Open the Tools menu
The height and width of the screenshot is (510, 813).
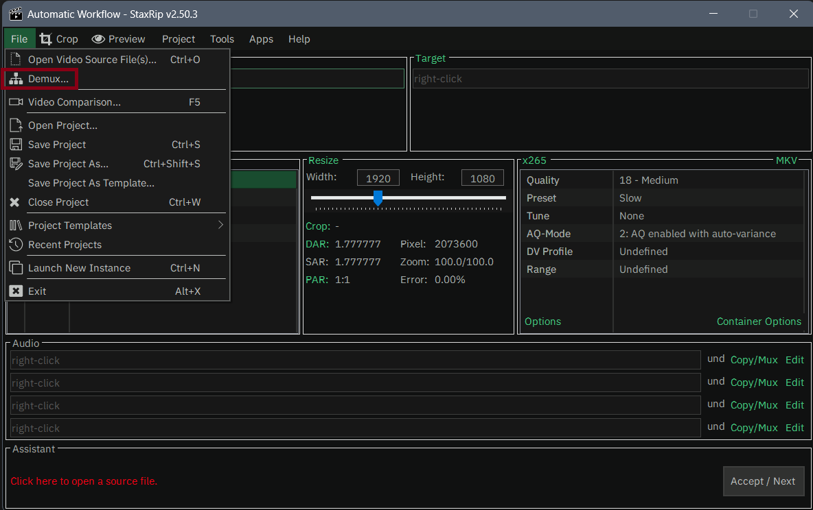click(x=222, y=39)
